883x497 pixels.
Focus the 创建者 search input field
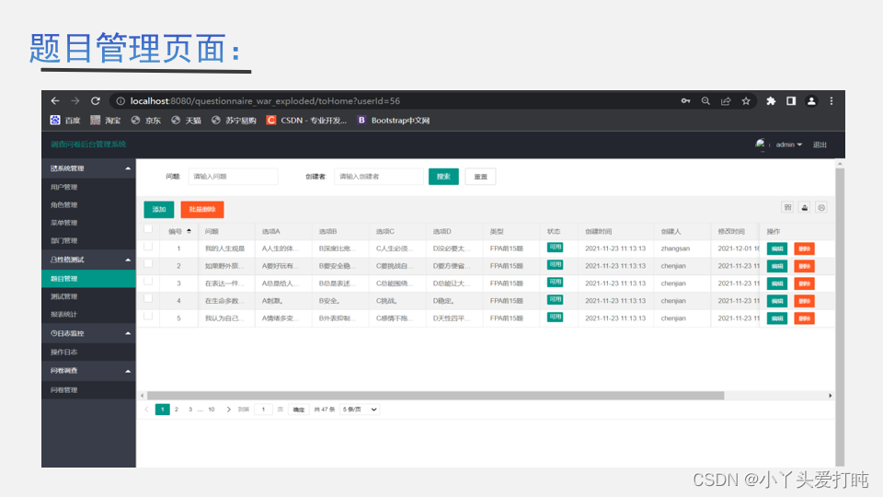pyautogui.click(x=379, y=177)
